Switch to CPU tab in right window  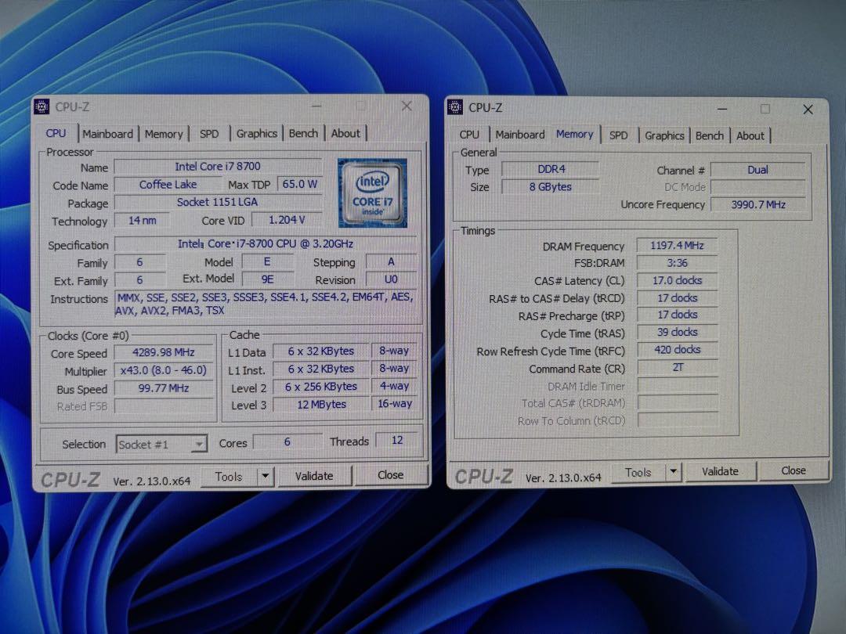469,135
